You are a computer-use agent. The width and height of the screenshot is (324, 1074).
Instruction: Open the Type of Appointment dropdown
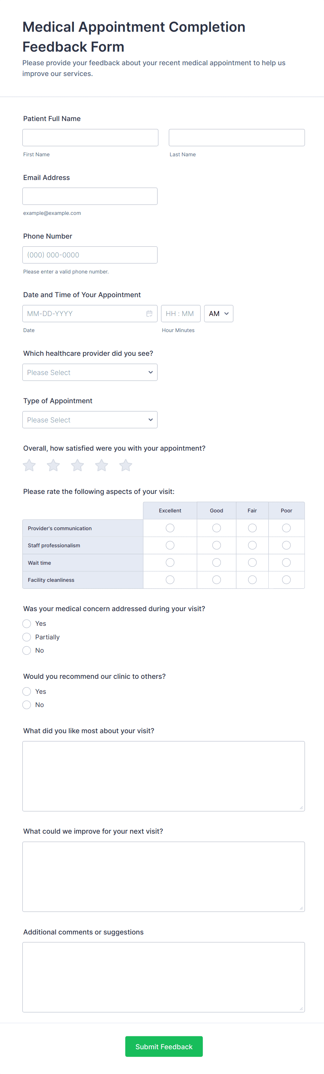tap(90, 420)
